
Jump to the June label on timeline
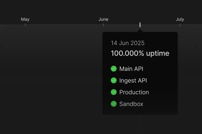(x=103, y=19)
